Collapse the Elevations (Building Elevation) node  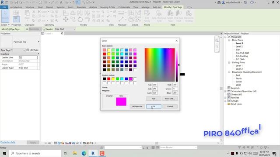229,72
